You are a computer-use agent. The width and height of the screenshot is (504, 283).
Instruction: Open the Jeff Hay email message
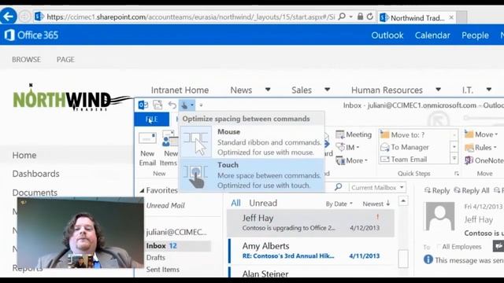click(x=310, y=223)
